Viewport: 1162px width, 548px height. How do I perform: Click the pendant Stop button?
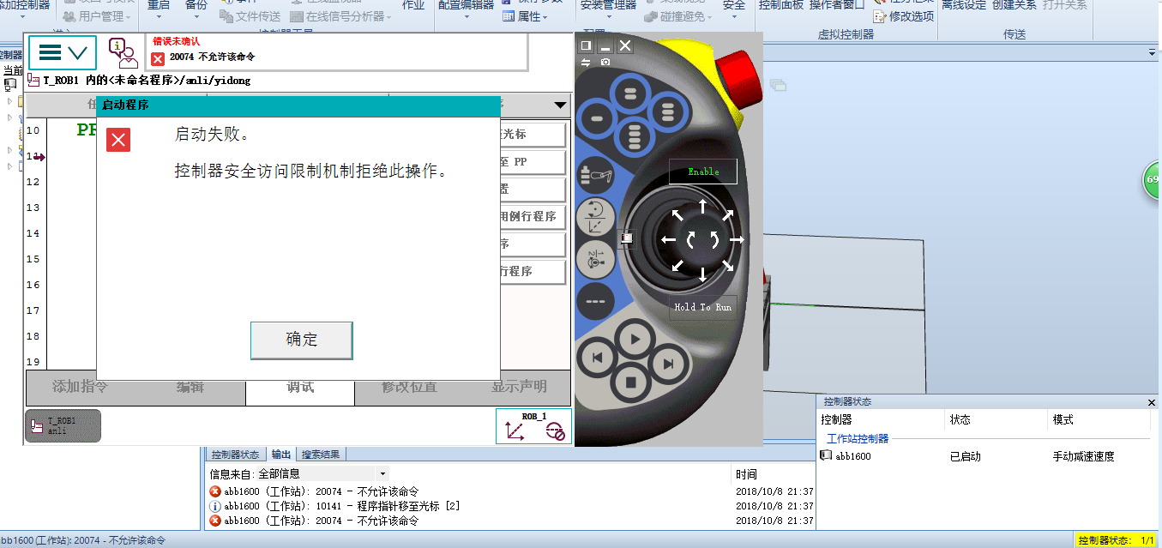[x=631, y=381]
